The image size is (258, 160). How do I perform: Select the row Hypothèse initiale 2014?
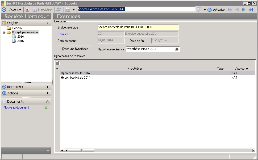coord(158,78)
